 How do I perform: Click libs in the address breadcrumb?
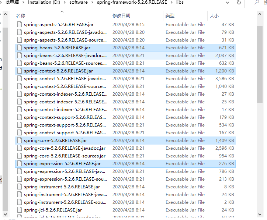point(180,2)
